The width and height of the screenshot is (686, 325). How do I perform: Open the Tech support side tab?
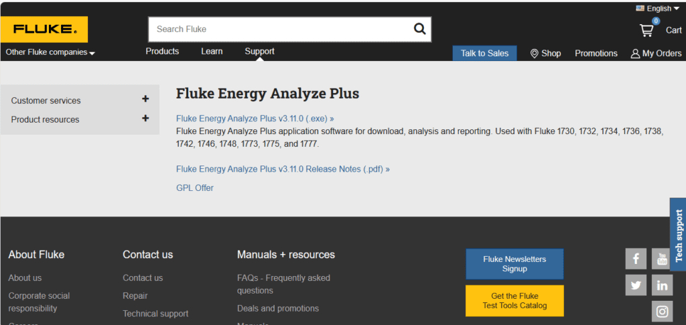[678, 235]
